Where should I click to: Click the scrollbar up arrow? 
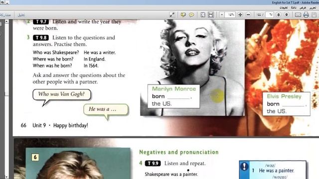(x=6, y=21)
